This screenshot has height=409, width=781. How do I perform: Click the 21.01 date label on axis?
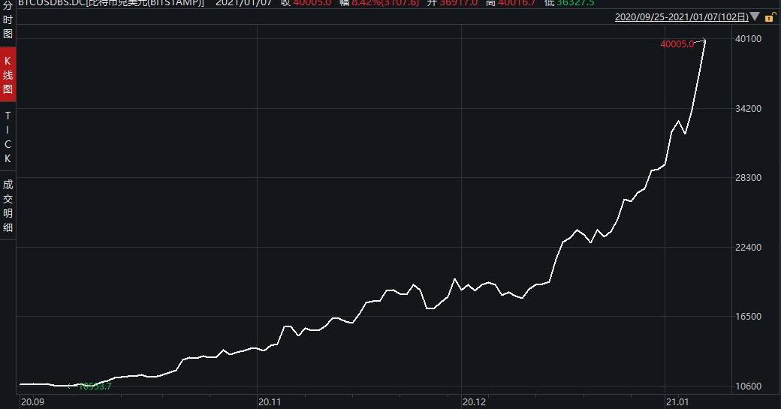tap(677, 402)
